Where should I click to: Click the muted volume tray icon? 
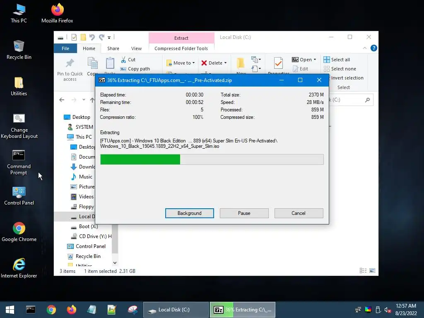388,310
